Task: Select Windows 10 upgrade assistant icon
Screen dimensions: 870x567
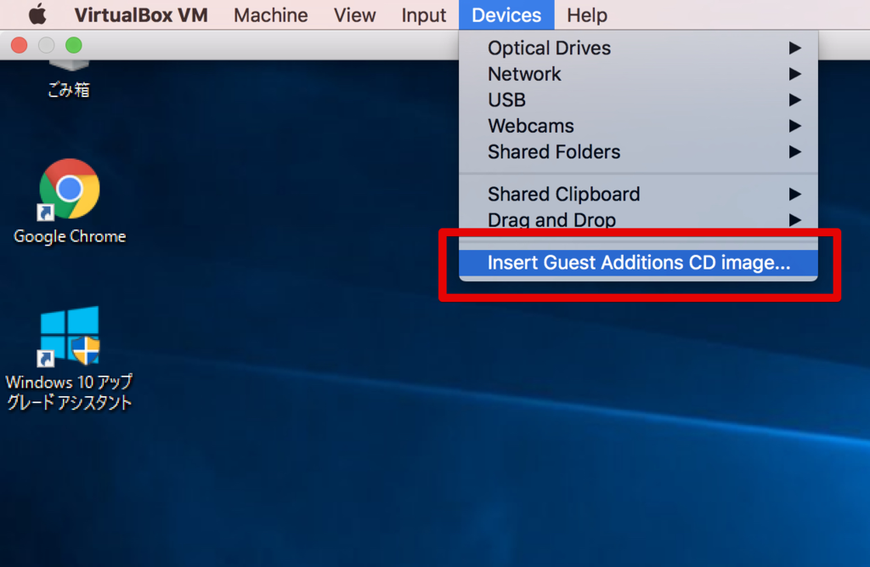Action: pos(70,358)
